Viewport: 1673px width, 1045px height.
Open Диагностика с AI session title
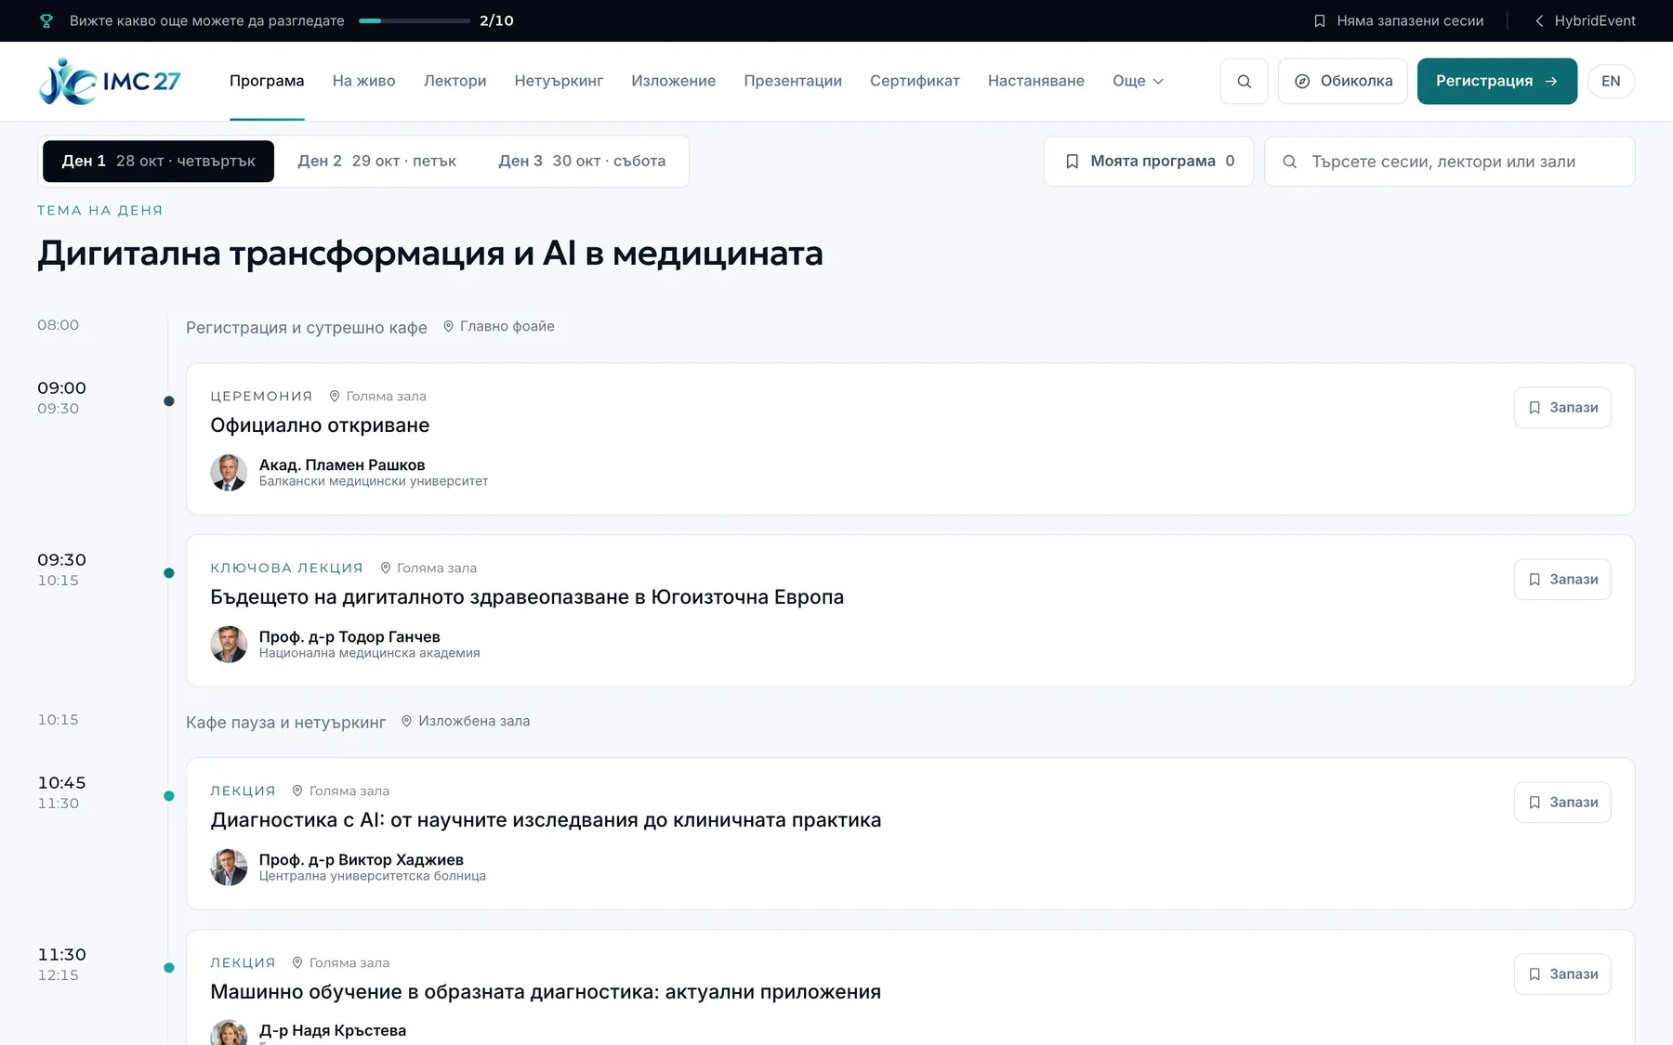tap(546, 820)
